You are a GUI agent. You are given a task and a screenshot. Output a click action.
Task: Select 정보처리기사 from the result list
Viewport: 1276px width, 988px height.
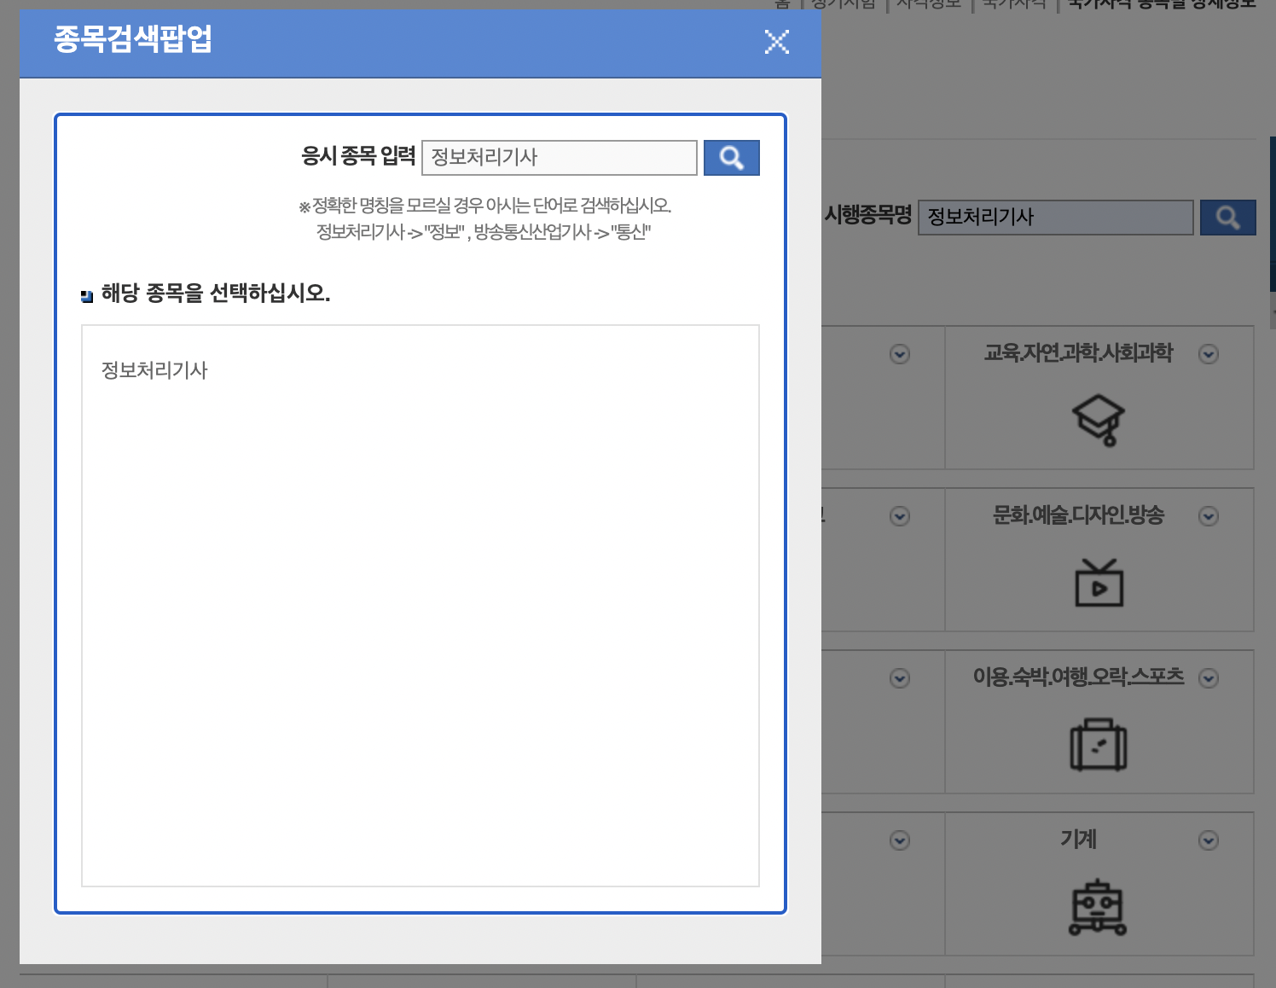coord(154,370)
